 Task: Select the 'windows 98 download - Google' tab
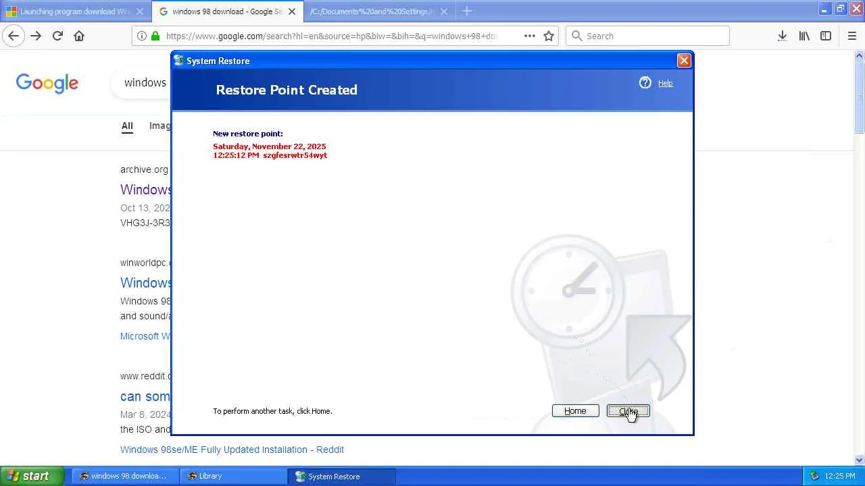[x=227, y=11]
